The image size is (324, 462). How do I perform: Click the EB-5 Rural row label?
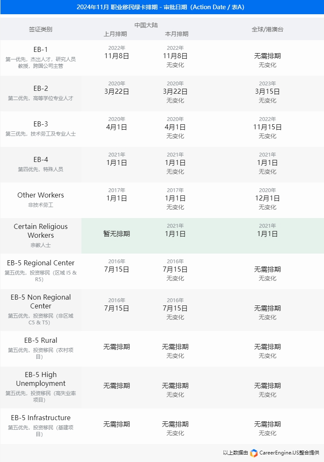pyautogui.click(x=40, y=340)
